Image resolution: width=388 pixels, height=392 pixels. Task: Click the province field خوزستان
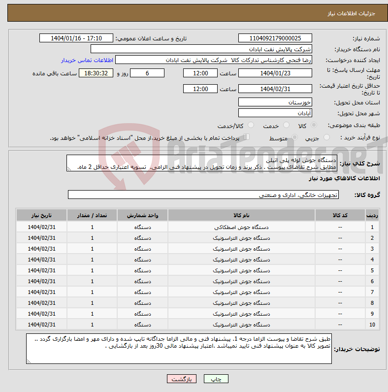275,102
